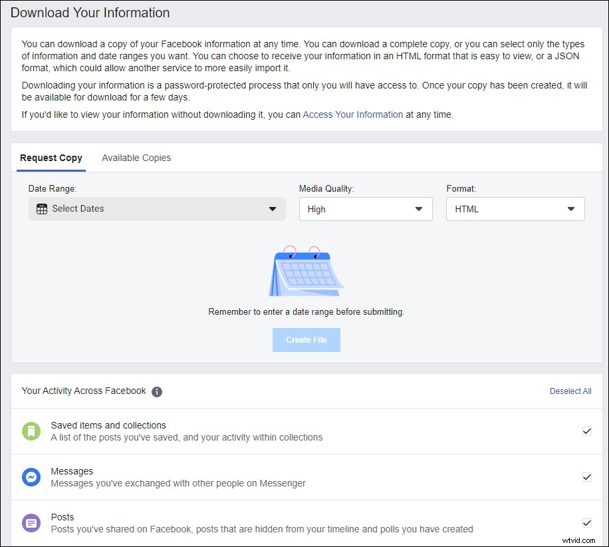Screen dimensions: 609x547
Task: Click the Create File button
Action: pyautogui.click(x=306, y=339)
